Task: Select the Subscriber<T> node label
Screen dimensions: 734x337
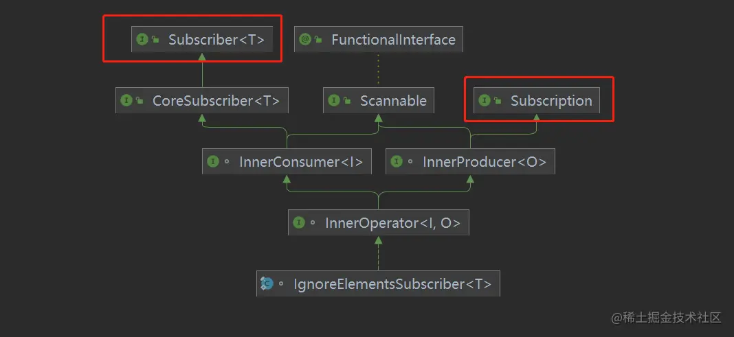Action: coord(216,40)
